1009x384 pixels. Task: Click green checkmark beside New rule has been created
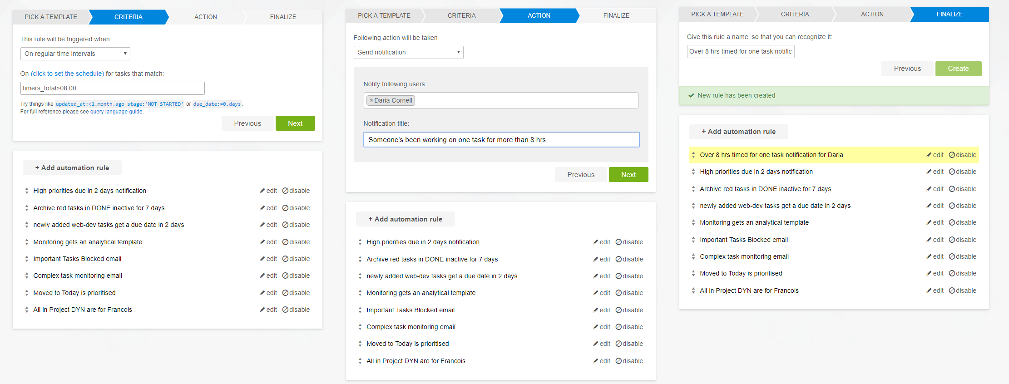[x=691, y=96]
